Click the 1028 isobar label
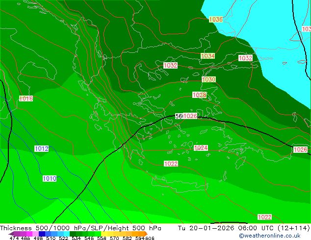 click(x=199, y=95)
